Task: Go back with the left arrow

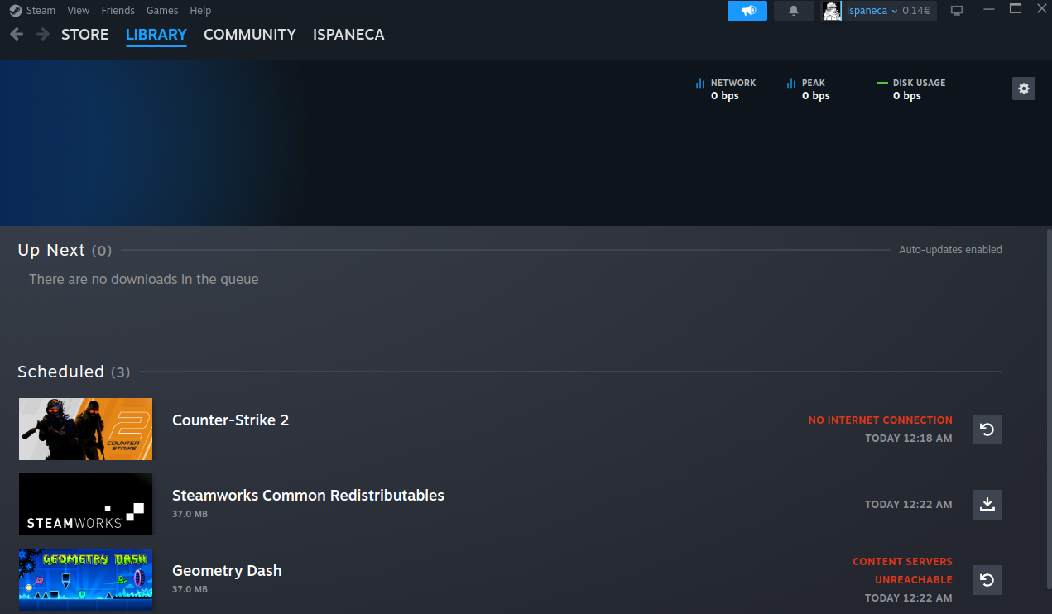Action: (17, 35)
